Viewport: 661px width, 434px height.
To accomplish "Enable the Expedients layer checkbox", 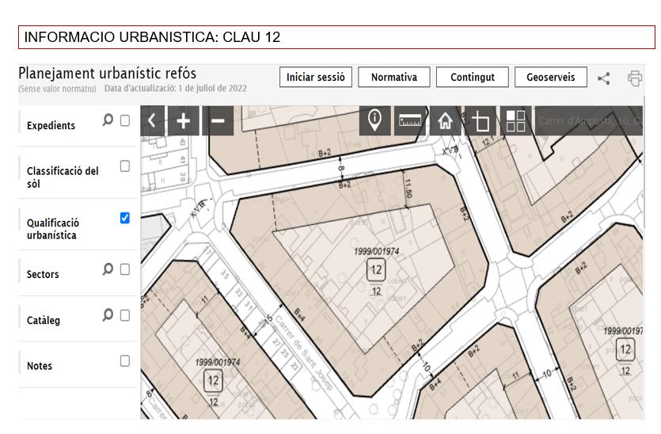I will [124, 120].
